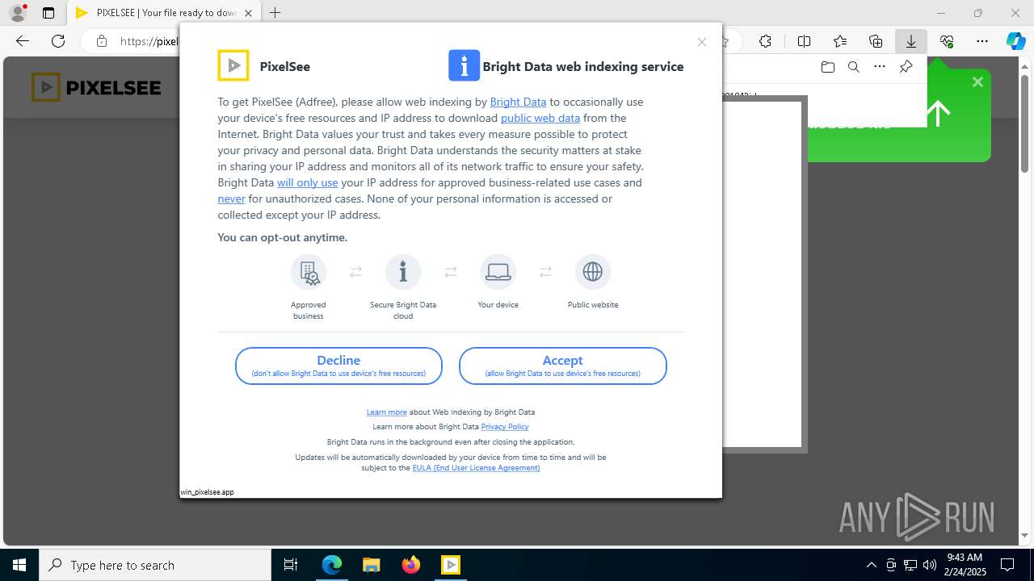This screenshot has width=1034, height=581.
Task: Click the 'will only use' link
Action: click(x=308, y=182)
